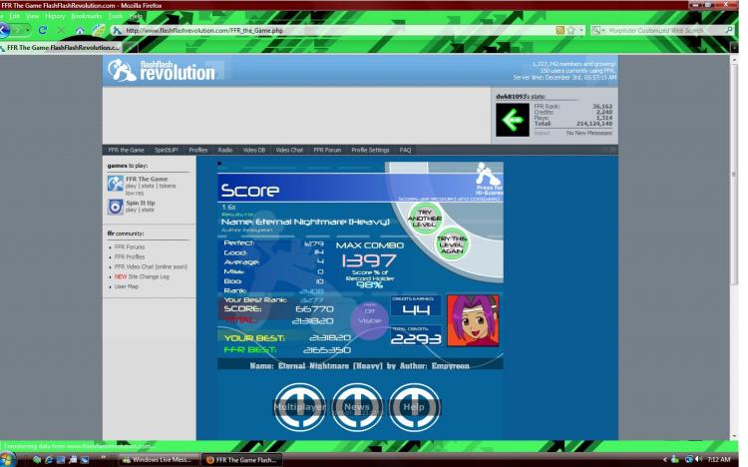Image resolution: width=748 pixels, height=467 pixels.
Task: Click Profiles in site navigation bar
Action: (198, 150)
